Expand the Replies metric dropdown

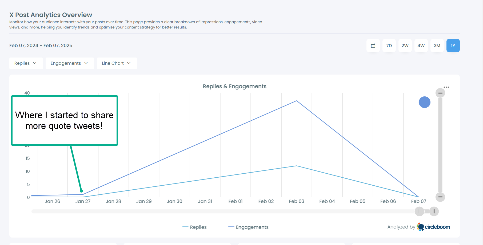26,63
